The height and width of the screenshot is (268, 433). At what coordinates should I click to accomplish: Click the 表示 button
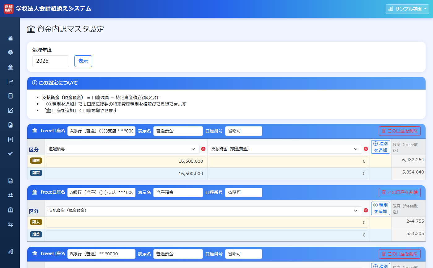[83, 61]
